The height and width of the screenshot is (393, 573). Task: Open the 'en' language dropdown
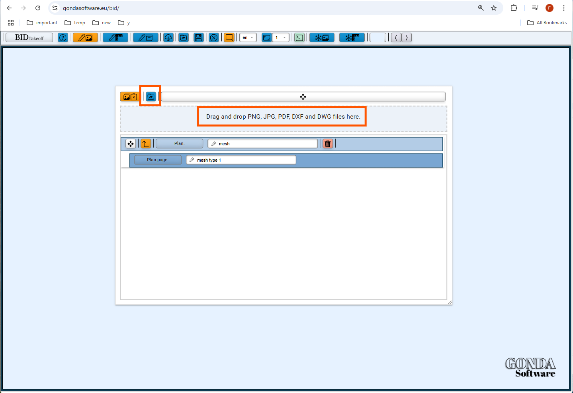pyautogui.click(x=248, y=37)
